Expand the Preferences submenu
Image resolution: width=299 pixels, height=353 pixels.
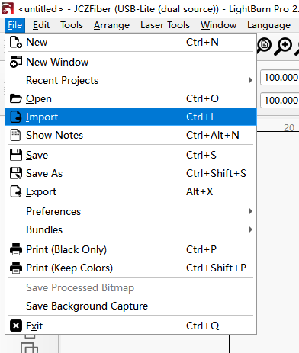[x=130, y=211]
